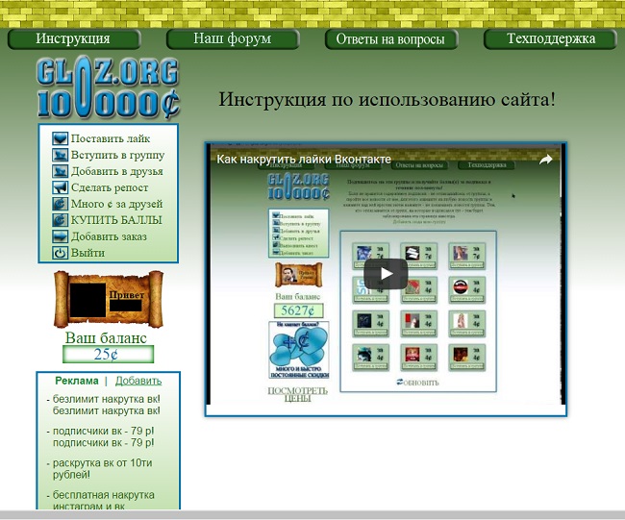
Task: Click the Ваш баланс label
Action: (106, 338)
